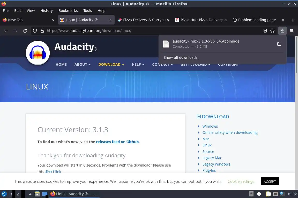Open releases feed on Github link
Image resolution: width=298 pixels, height=198 pixels.
117,142
